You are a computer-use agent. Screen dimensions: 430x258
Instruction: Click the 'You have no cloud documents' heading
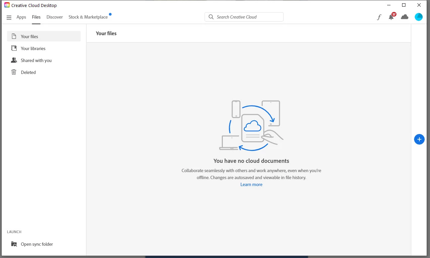click(x=251, y=161)
